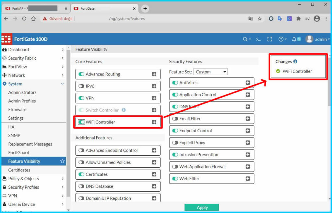Click the translate page icon
332x213 pixels.
pyautogui.click(x=251, y=18)
